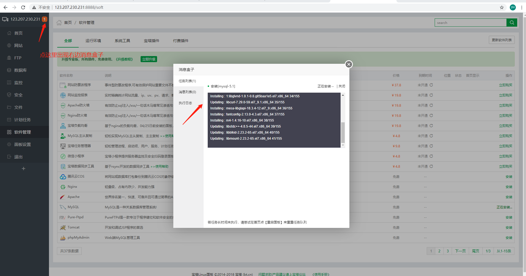Screen dimensions: 526x276
Task: Click 下一页 in pagination
Action: (x=461, y=251)
